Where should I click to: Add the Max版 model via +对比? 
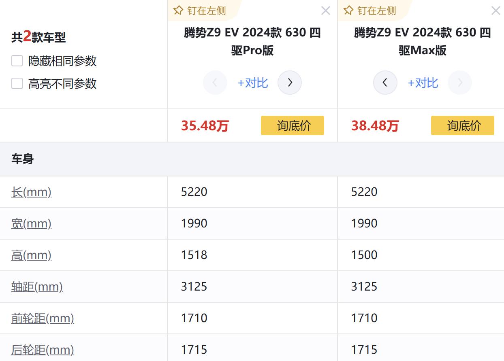(x=423, y=83)
